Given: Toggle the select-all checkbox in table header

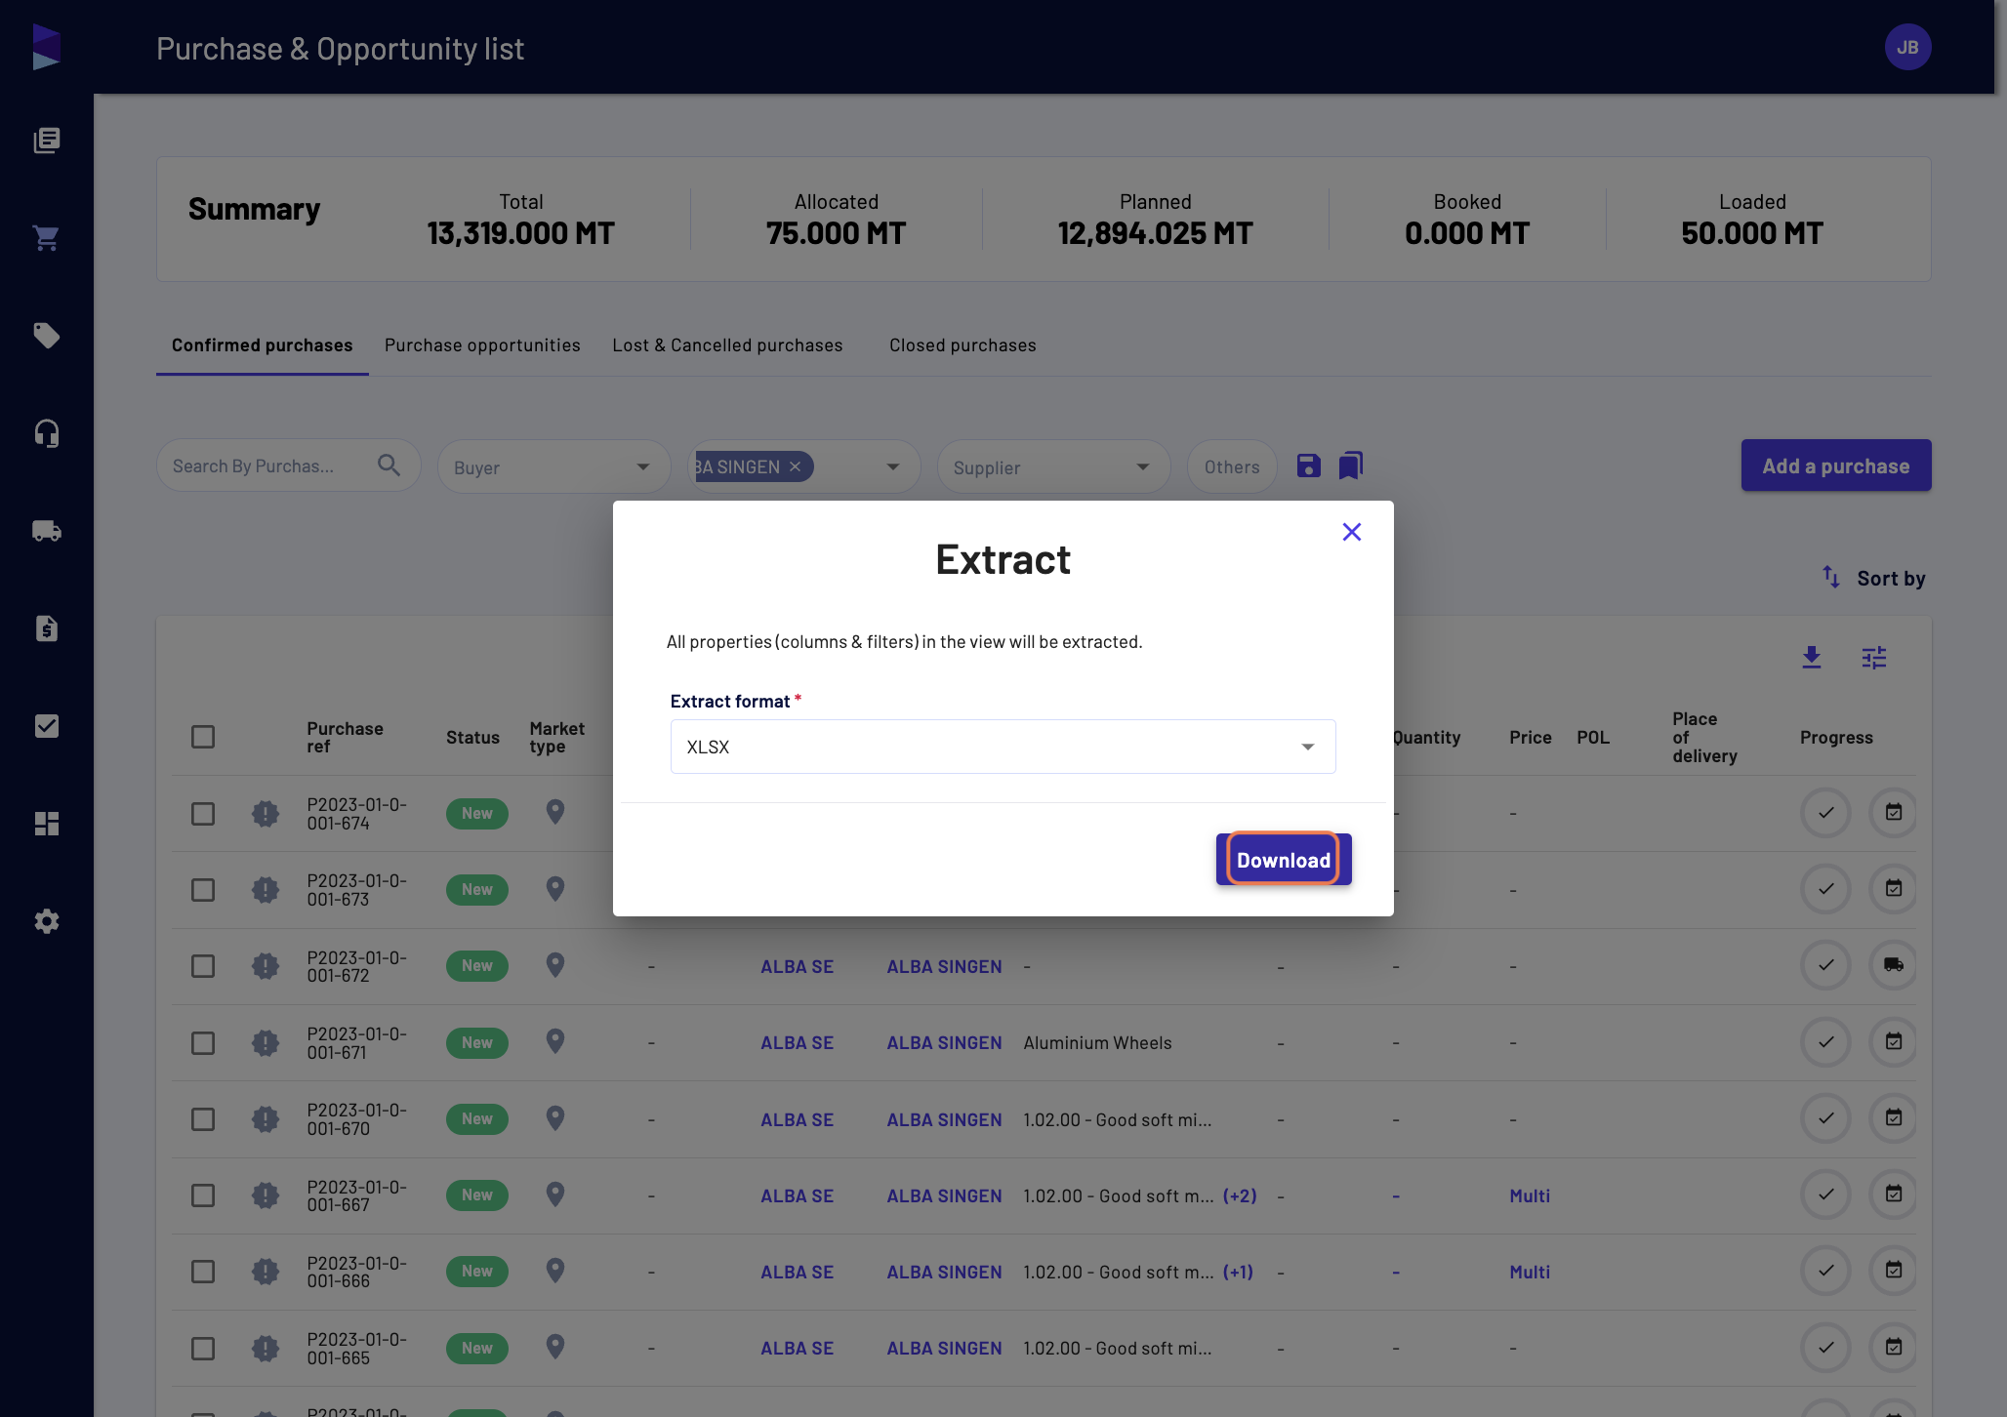Looking at the screenshot, I should click(203, 737).
